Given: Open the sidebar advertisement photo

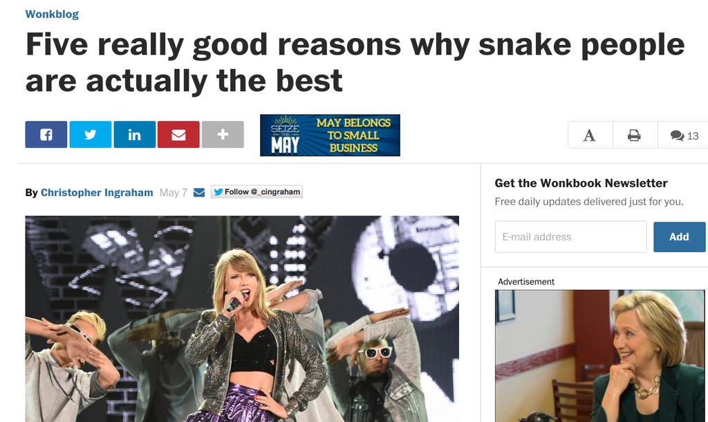Looking at the screenshot, I should (x=599, y=356).
